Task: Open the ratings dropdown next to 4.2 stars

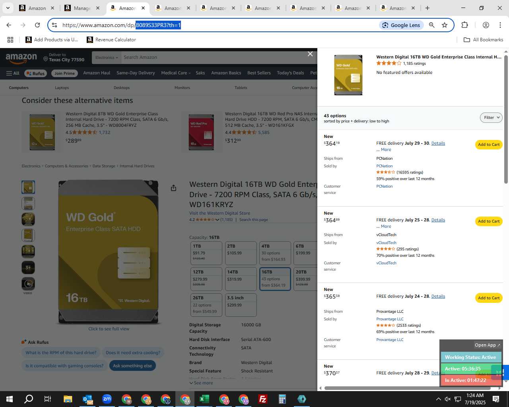Action: click(x=217, y=220)
